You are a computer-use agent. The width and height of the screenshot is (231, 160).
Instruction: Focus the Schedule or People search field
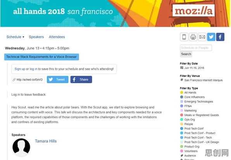196,48
